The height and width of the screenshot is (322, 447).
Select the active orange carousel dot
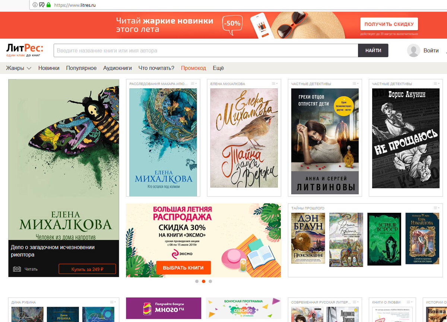pyautogui.click(x=204, y=282)
